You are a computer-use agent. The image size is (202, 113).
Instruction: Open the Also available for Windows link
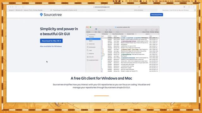click(x=51, y=46)
